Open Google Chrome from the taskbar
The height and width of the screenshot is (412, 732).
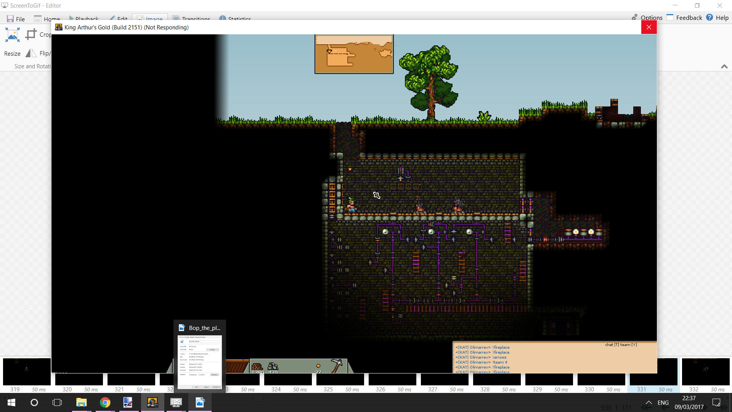(105, 402)
